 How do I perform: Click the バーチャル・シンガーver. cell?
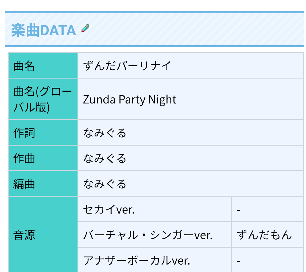click(x=155, y=235)
